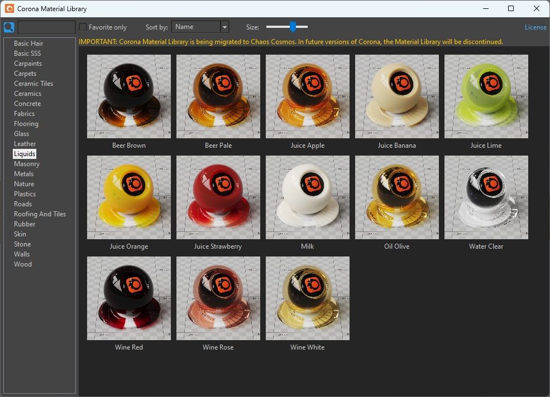Viewport: 550px width, 397px height.
Task: Open the Masonry category
Action: coord(27,163)
